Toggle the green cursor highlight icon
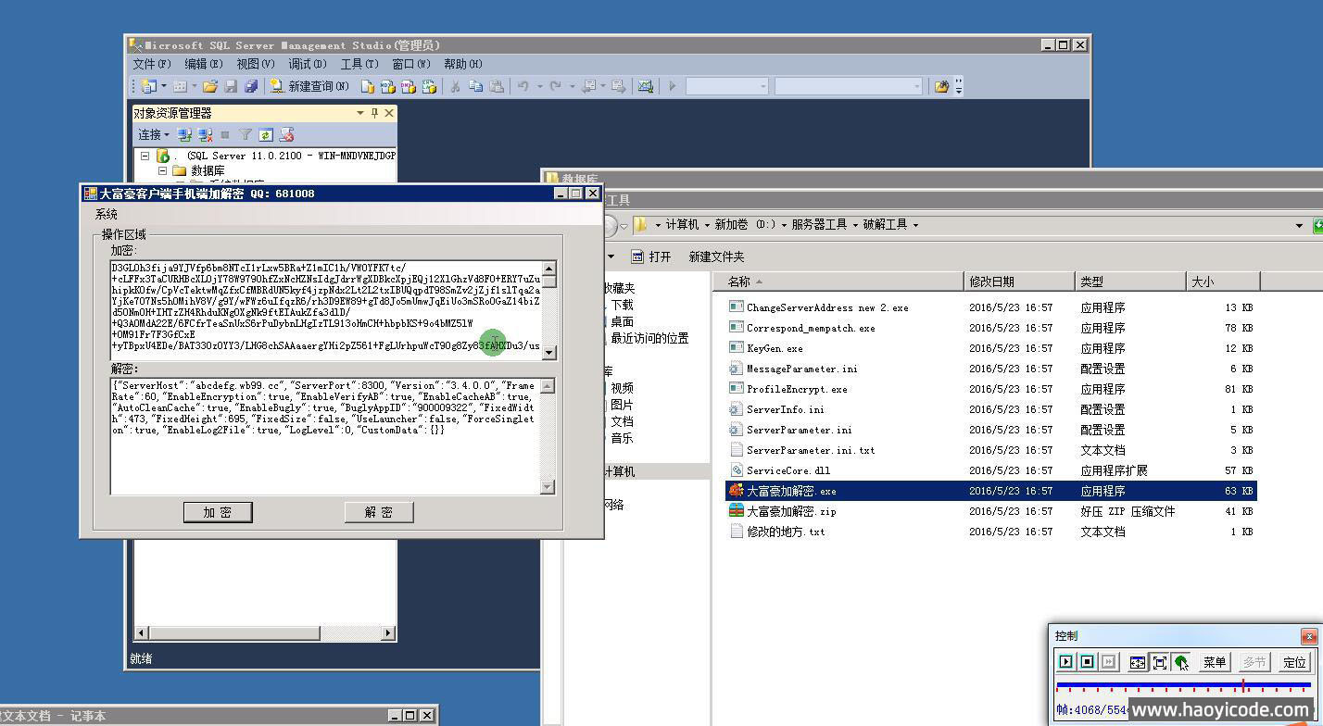 tap(1181, 662)
